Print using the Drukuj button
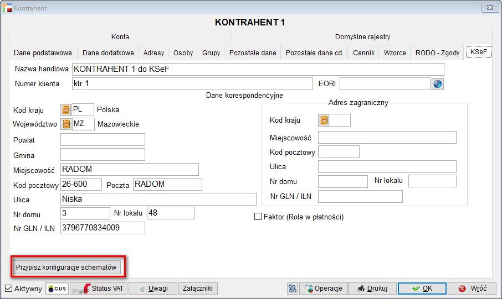This screenshot has width=502, height=299. point(374,288)
